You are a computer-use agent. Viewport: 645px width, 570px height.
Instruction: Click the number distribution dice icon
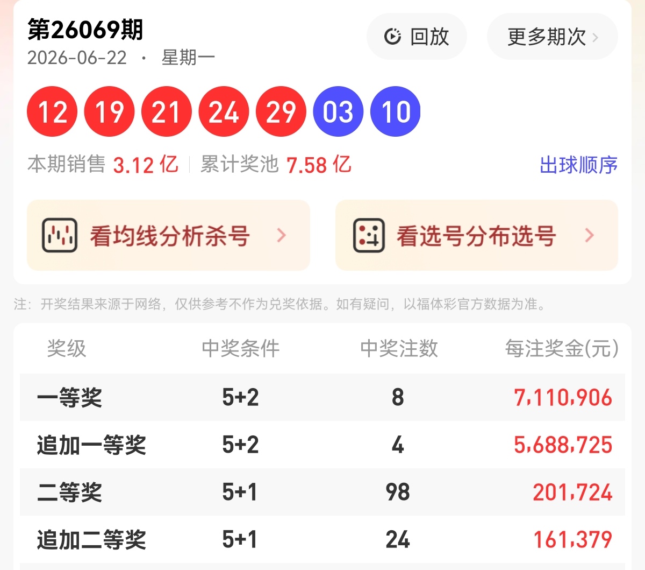pyautogui.click(x=369, y=235)
